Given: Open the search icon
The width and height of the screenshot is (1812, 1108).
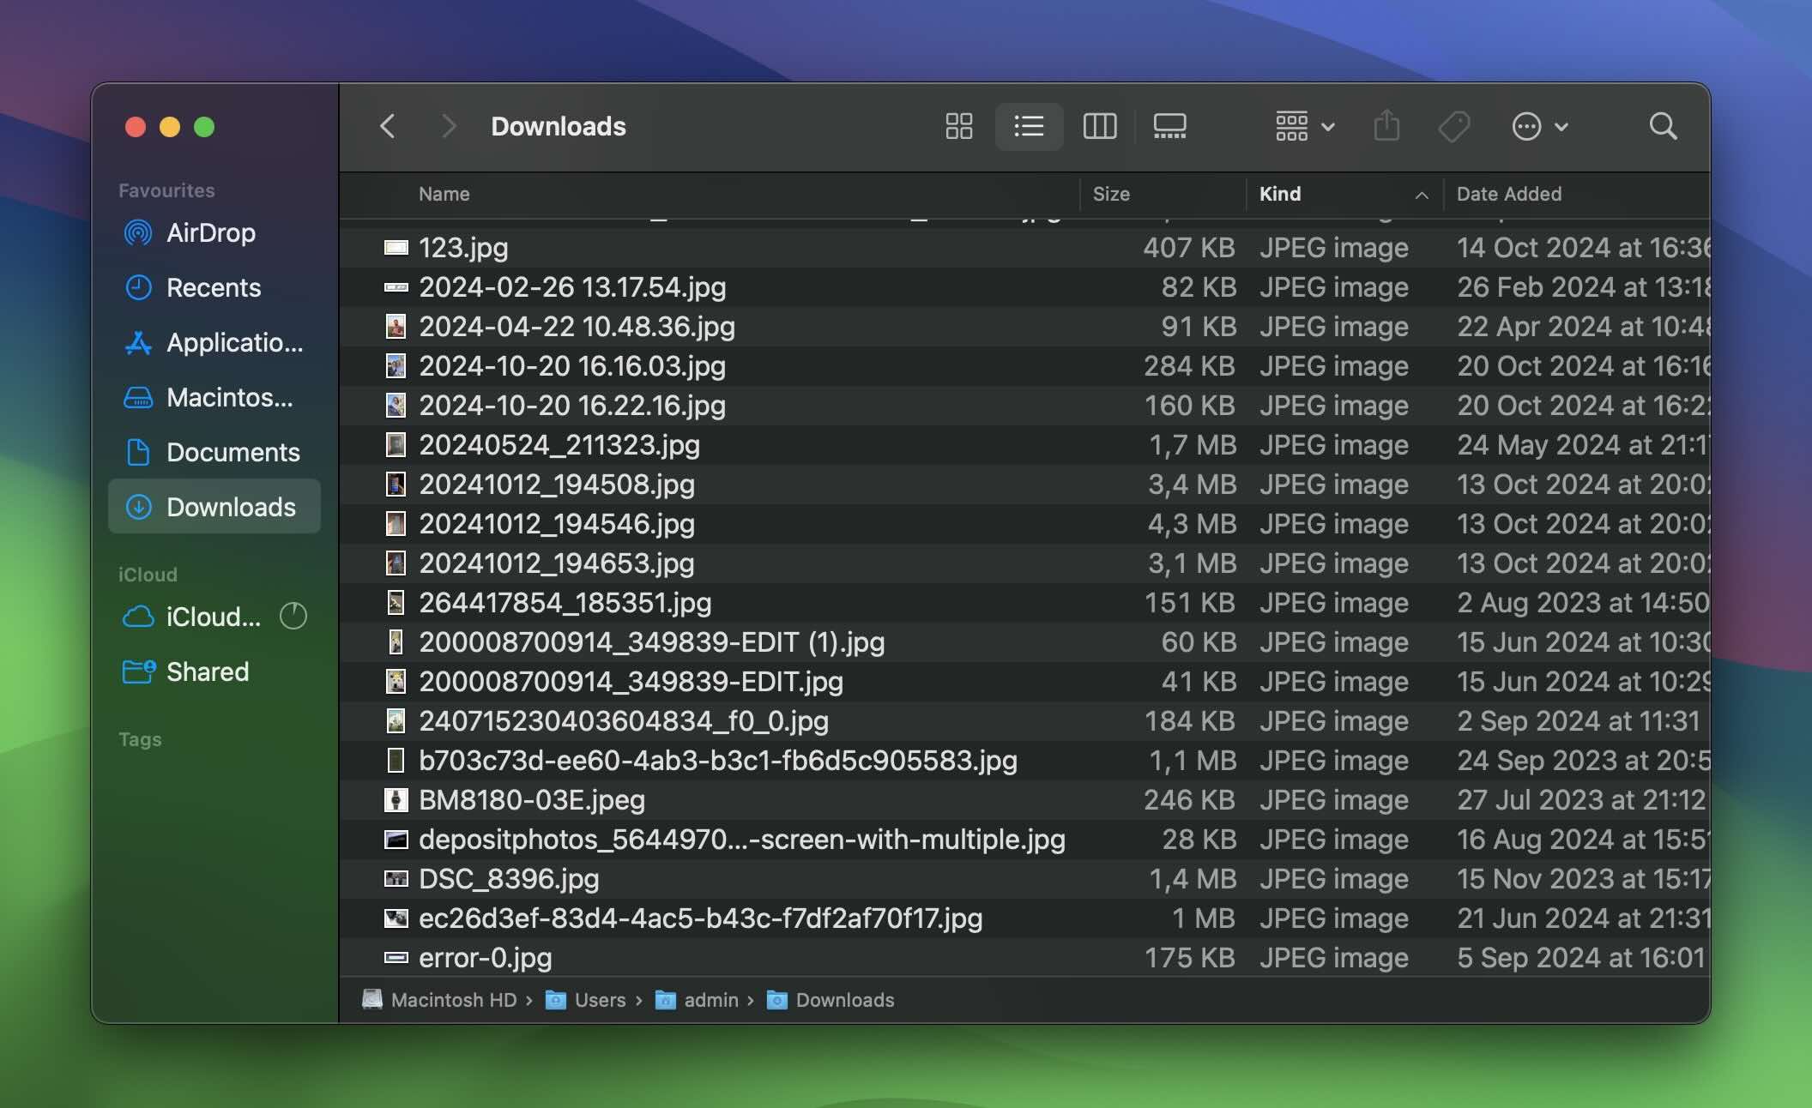Looking at the screenshot, I should tap(1662, 125).
